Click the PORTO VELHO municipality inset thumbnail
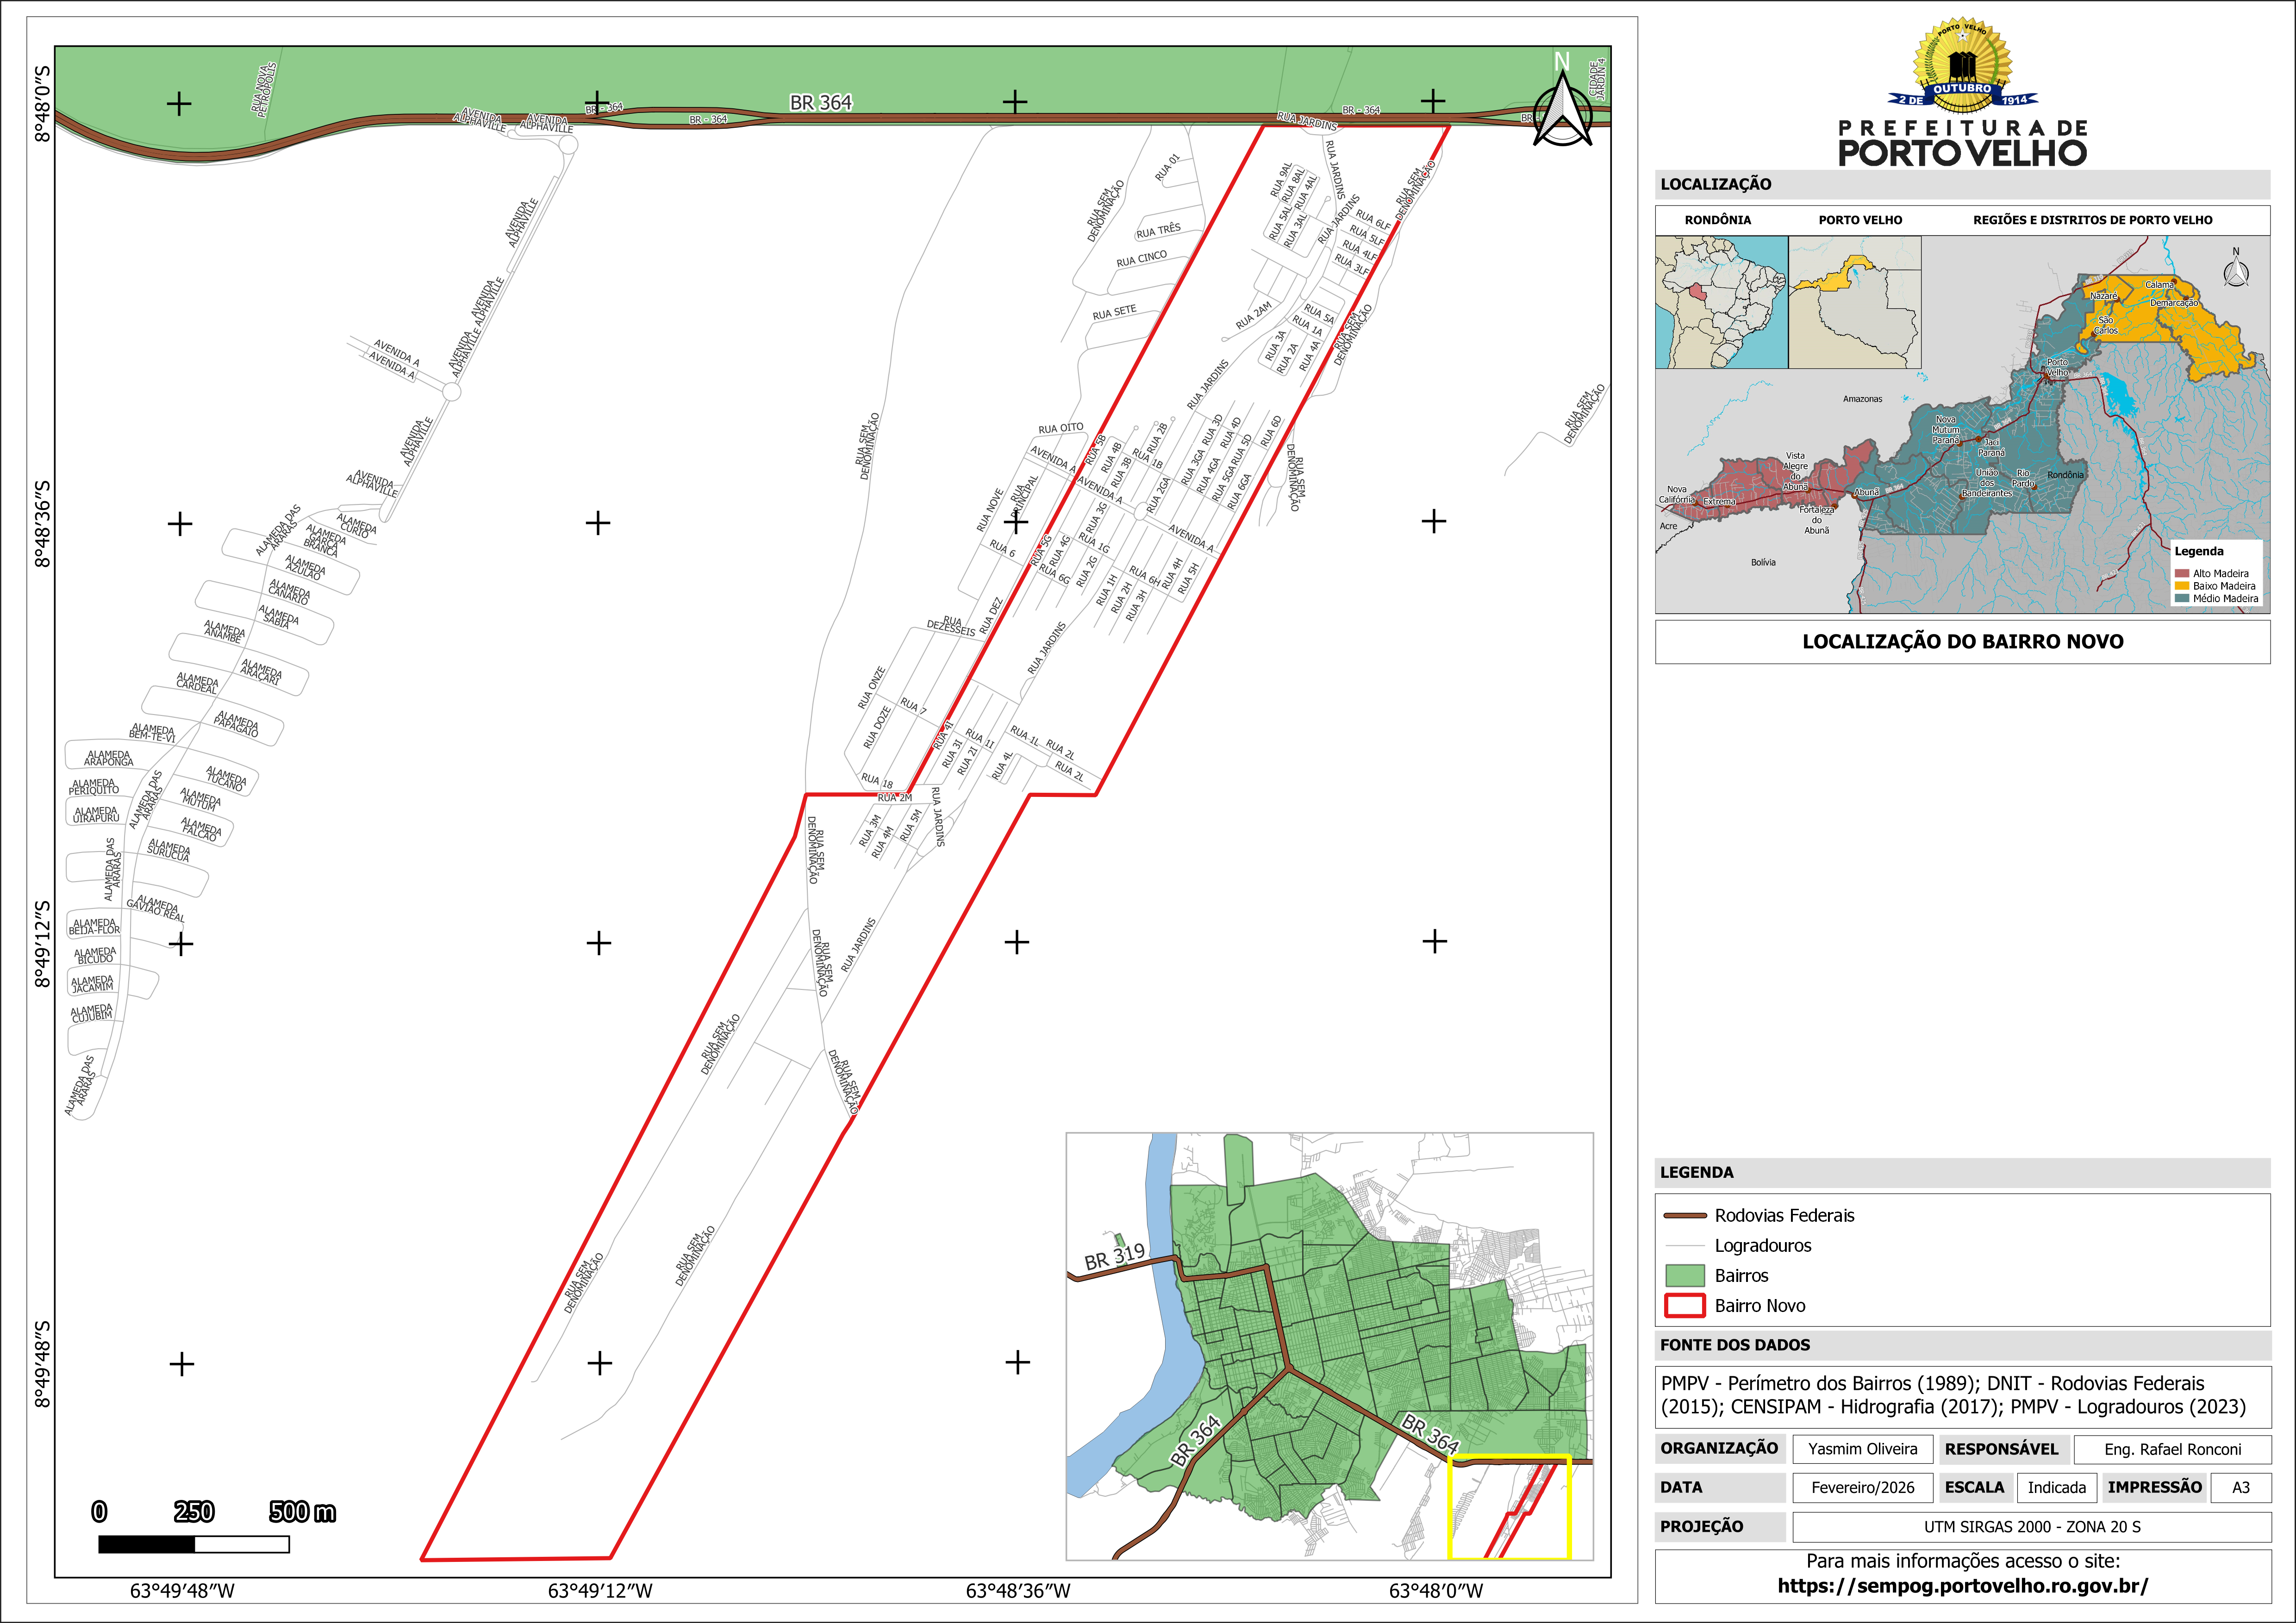 pos(1854,302)
